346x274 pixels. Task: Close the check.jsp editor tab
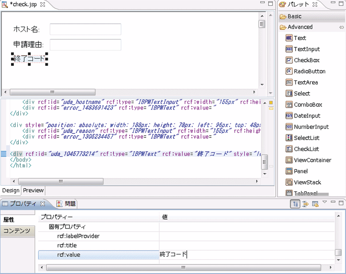click(x=42, y=4)
